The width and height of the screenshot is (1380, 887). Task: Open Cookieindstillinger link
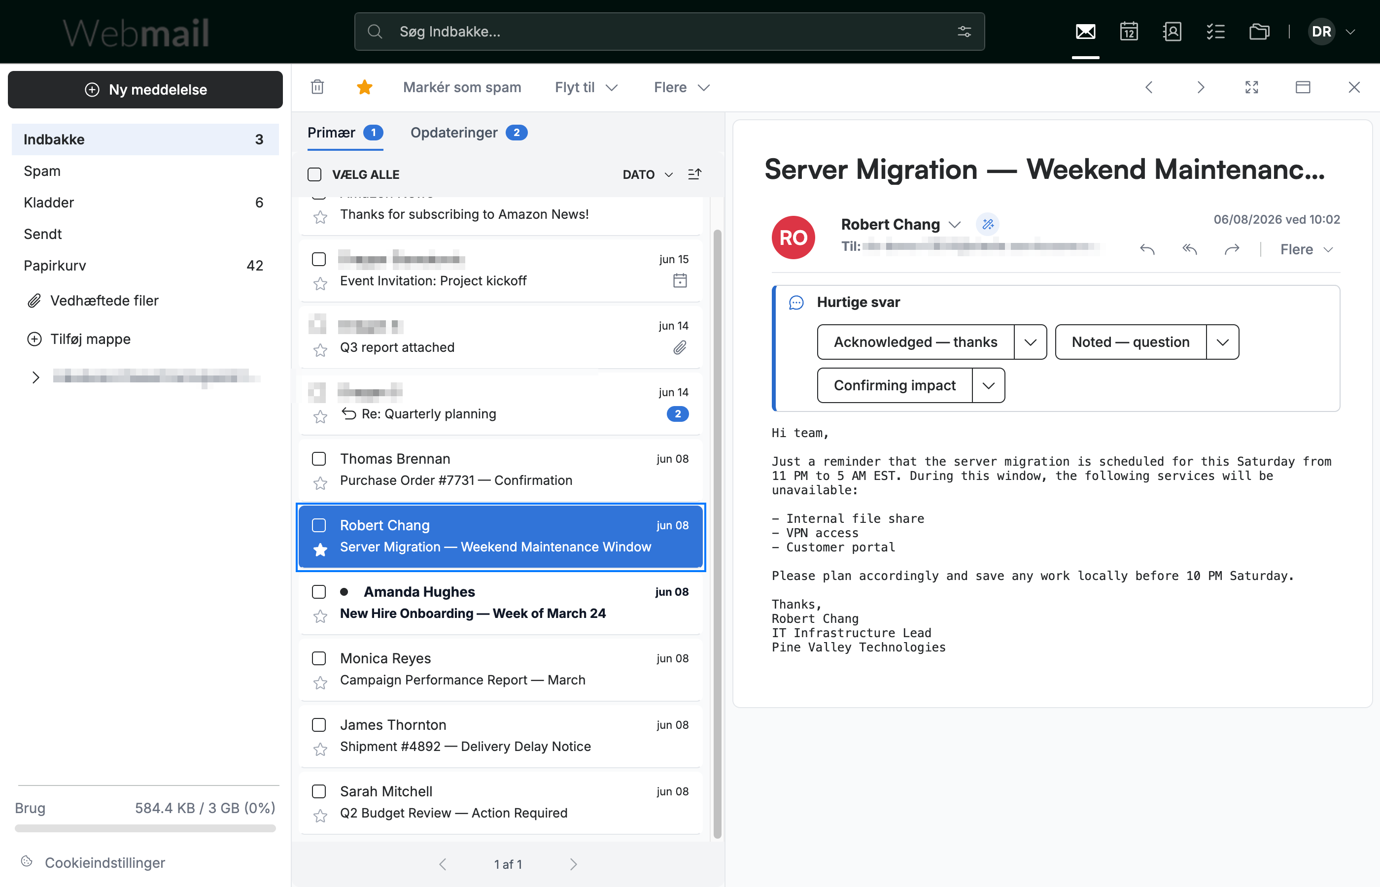[105, 862]
